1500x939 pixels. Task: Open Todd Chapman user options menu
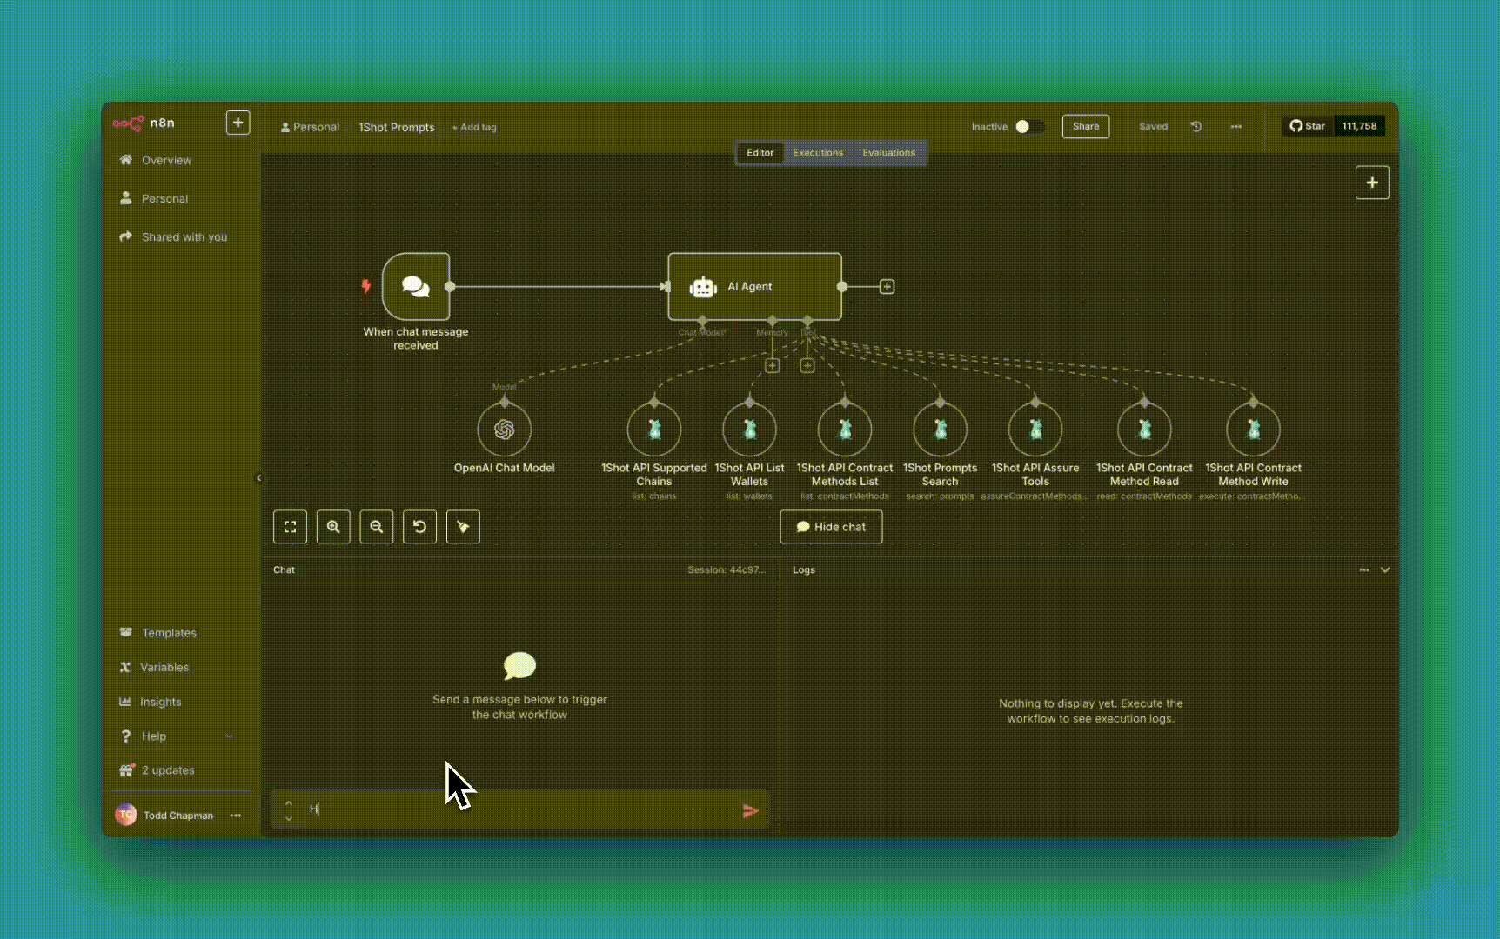236,816
